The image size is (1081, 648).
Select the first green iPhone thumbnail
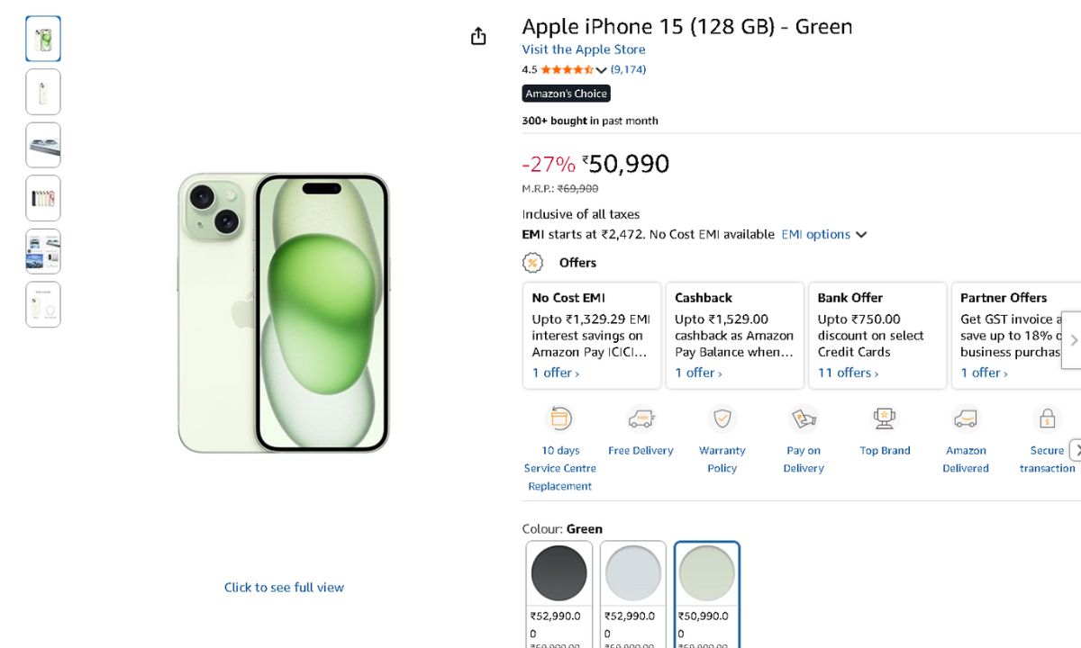click(43, 39)
